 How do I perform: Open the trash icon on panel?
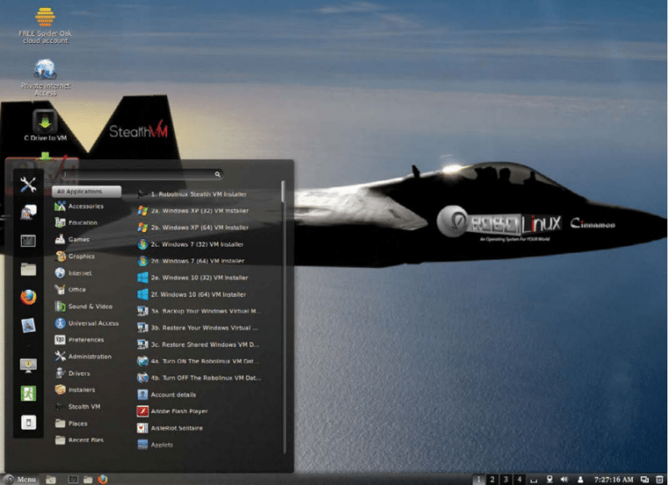[x=659, y=480]
